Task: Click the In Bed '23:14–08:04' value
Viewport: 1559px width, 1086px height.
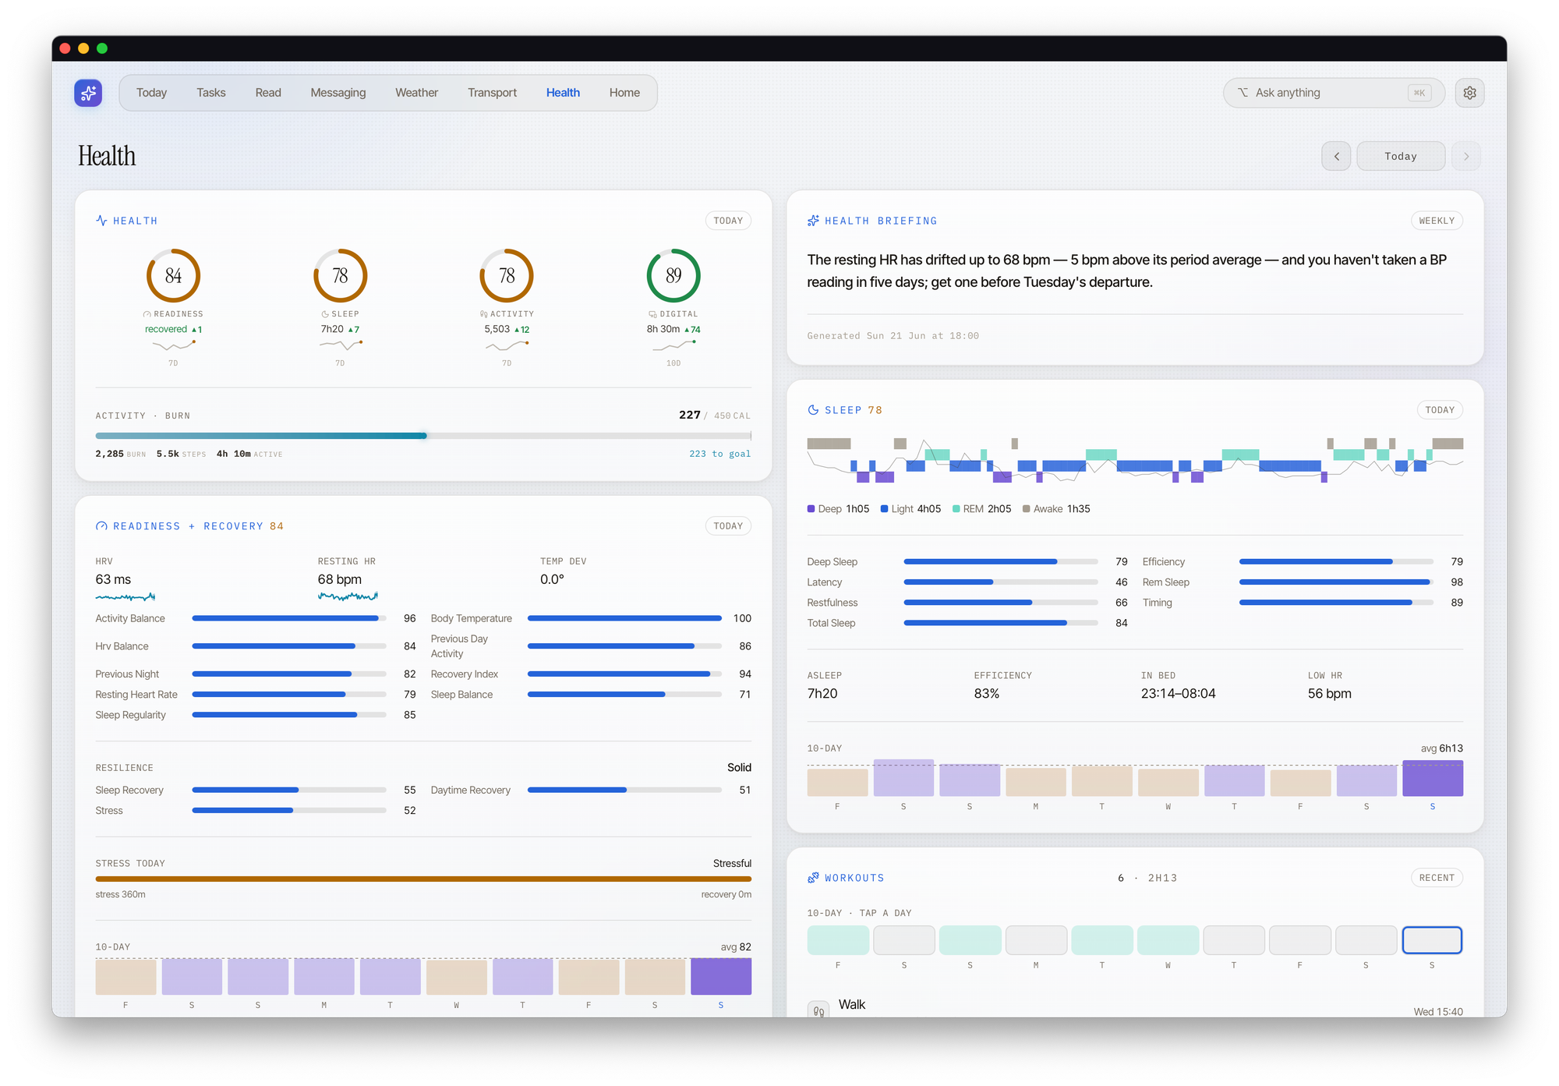Action: 1178,694
